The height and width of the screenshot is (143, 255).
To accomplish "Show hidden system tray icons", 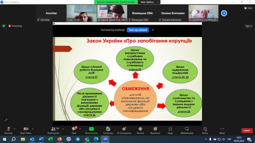I will (x=206, y=139).
